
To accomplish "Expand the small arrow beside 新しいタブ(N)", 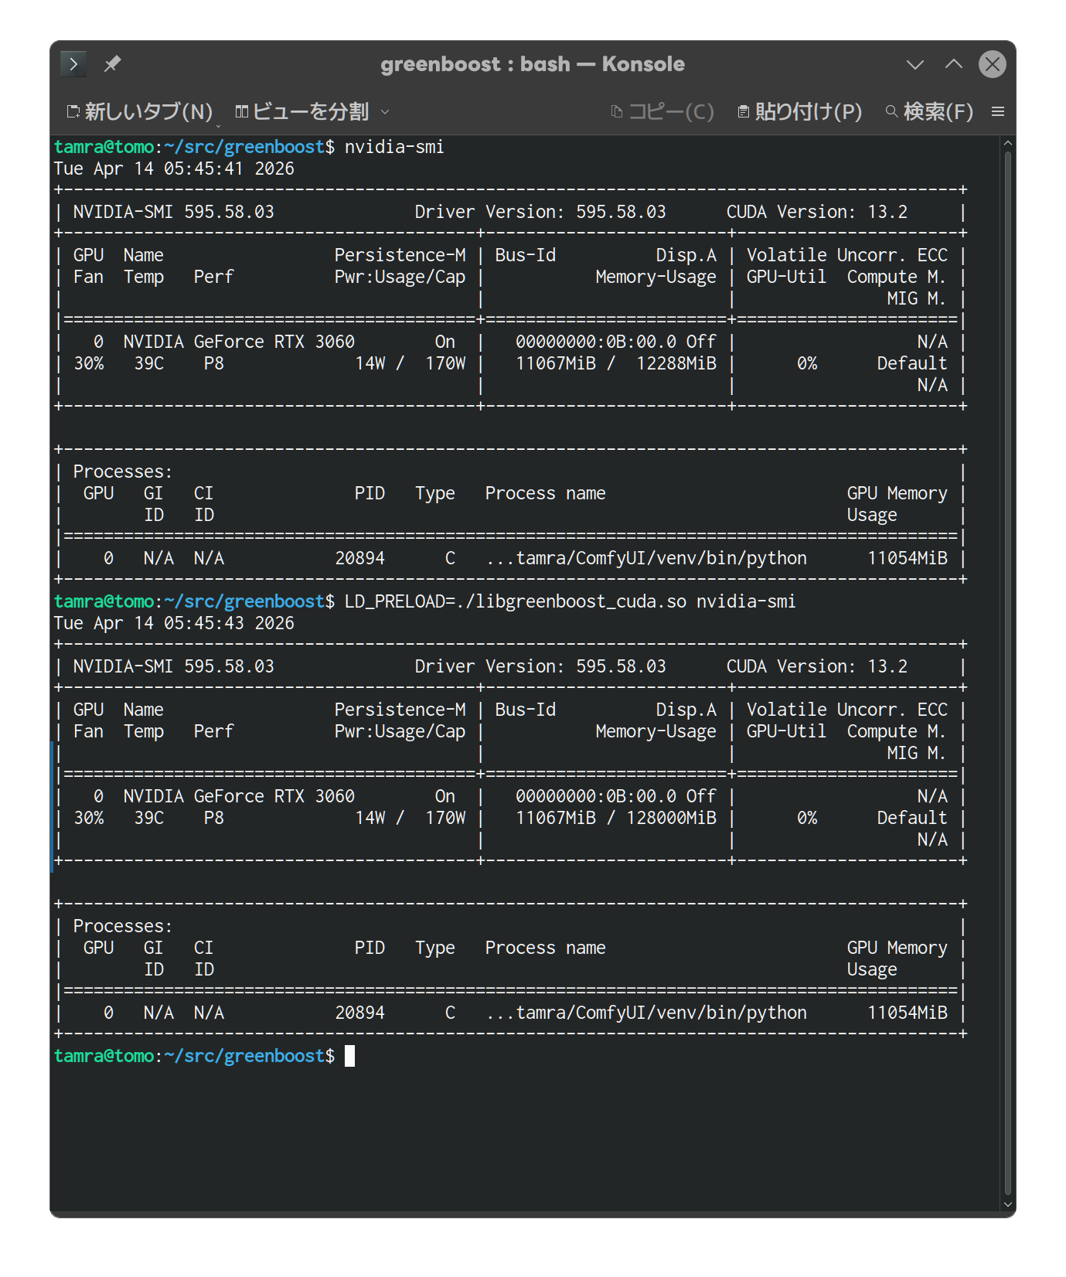I will tap(219, 125).
